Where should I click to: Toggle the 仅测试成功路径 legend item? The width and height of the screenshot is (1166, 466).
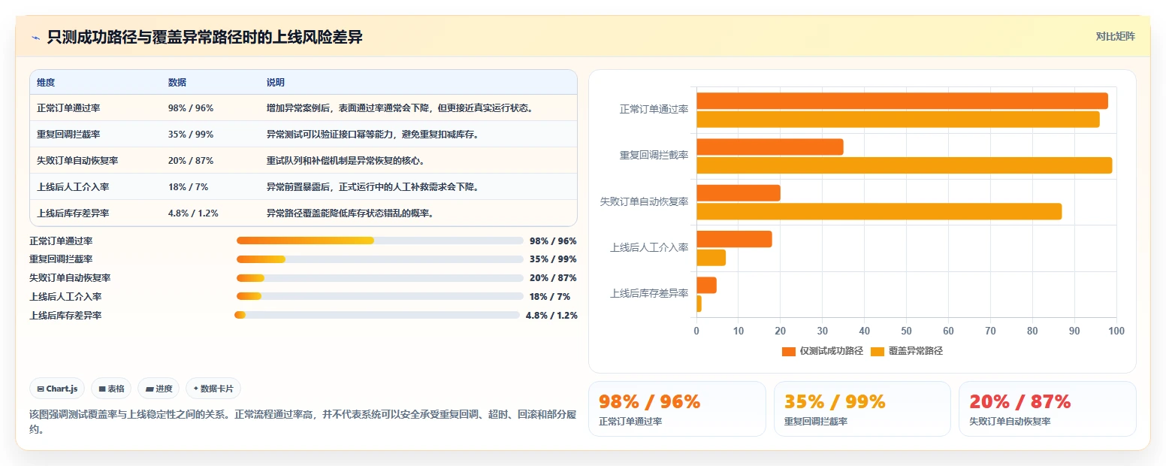[x=822, y=351]
